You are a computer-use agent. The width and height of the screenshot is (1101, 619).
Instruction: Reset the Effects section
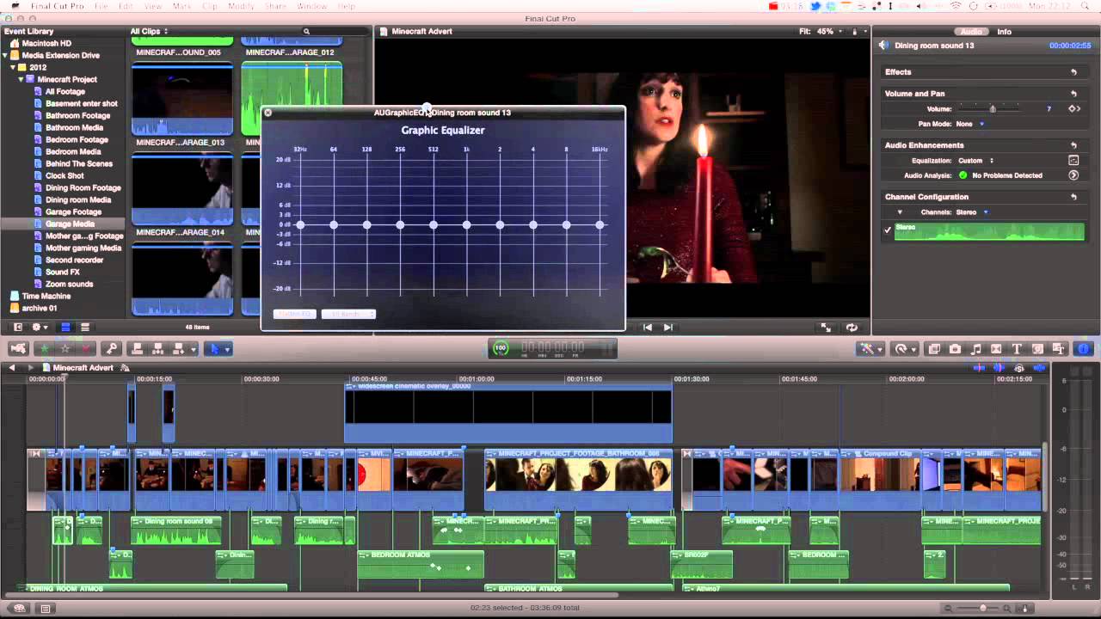click(1073, 72)
